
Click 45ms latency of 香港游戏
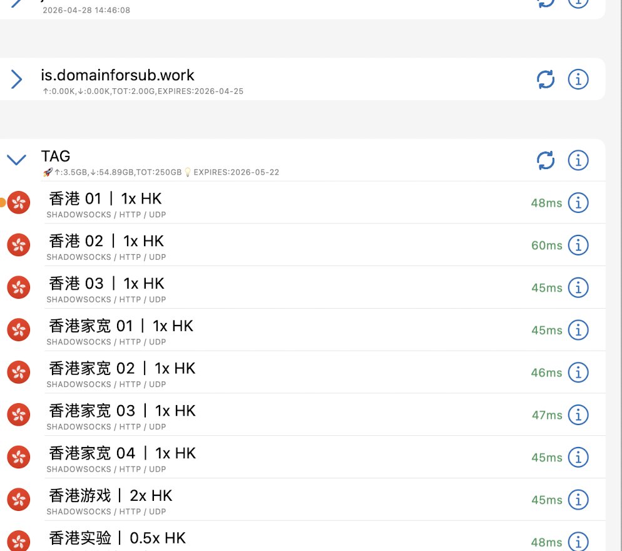(547, 500)
